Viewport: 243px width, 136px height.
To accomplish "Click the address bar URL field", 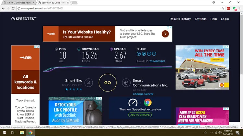I will coord(120,8).
